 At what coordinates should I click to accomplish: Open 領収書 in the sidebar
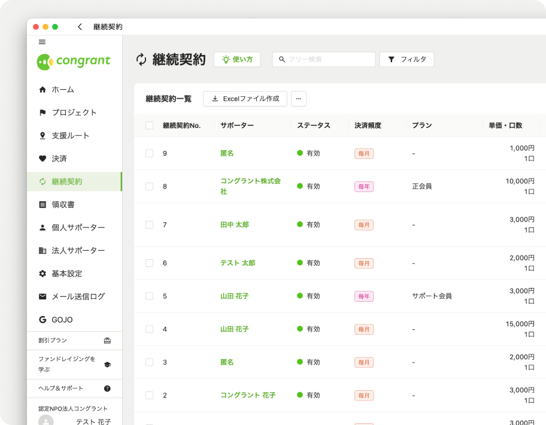[x=74, y=204]
